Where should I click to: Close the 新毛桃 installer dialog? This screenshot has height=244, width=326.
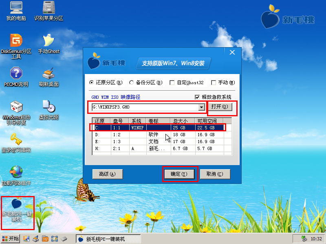(232, 52)
